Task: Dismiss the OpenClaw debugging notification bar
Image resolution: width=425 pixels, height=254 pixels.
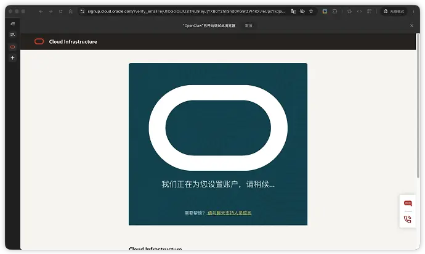Action: [x=411, y=25]
